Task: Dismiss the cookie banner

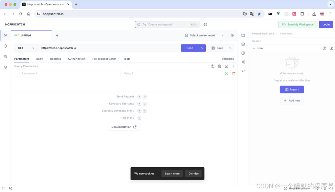Action: click(x=194, y=174)
